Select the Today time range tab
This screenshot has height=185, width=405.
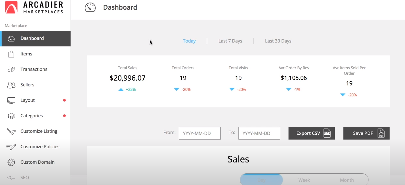[189, 41]
